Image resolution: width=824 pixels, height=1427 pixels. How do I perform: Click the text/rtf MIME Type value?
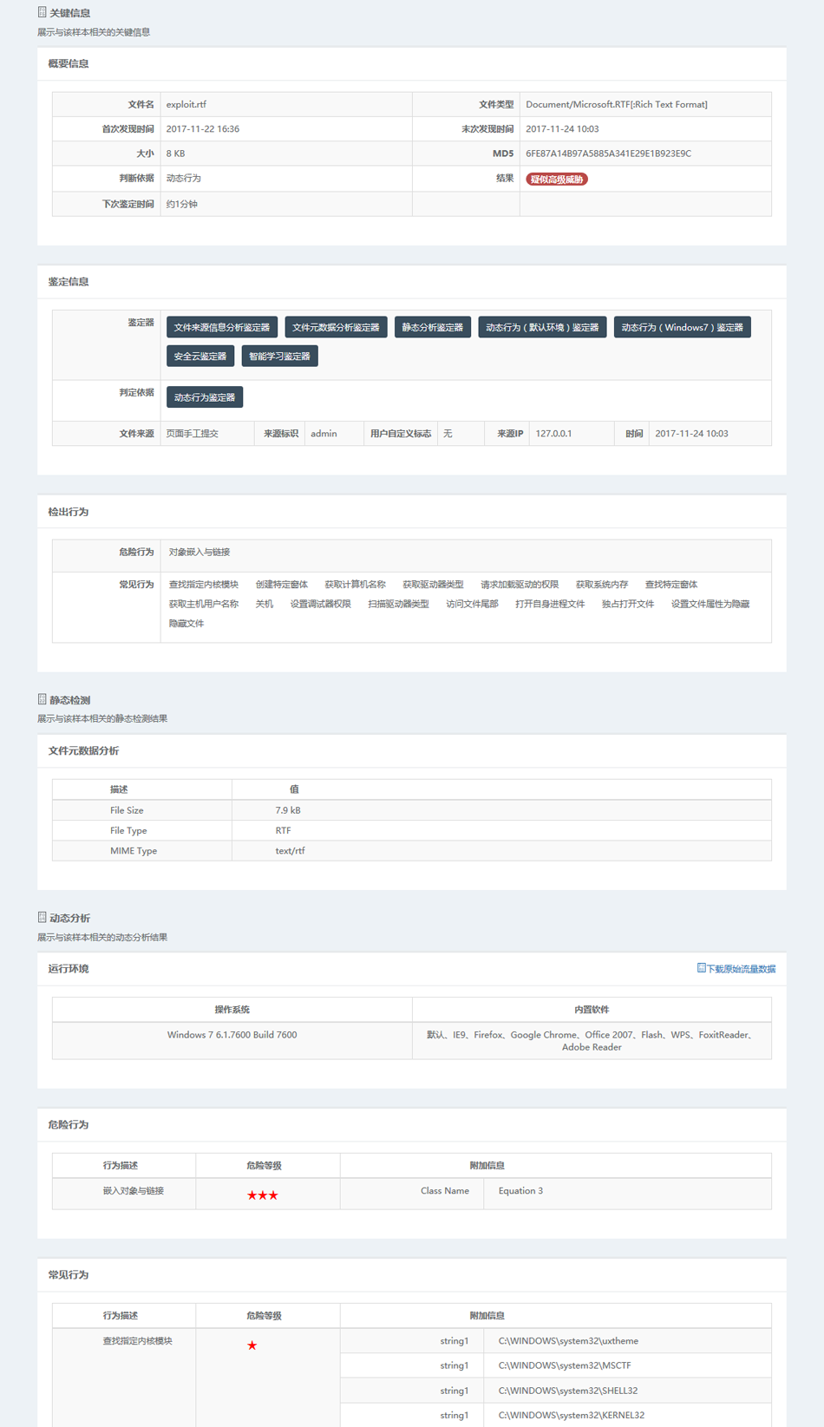291,851
